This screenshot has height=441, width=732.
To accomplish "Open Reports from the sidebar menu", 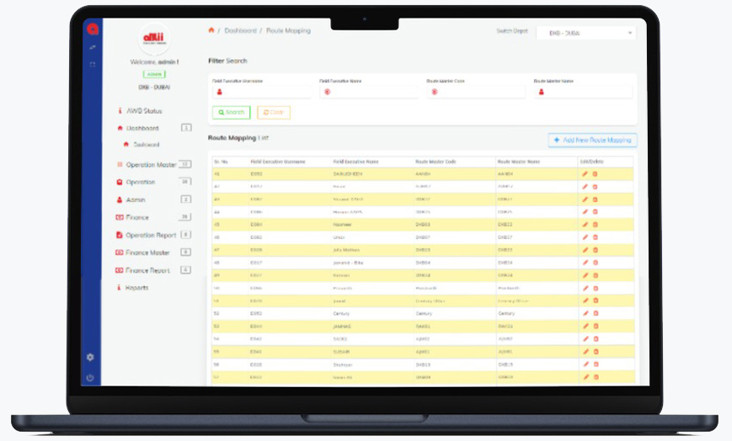I will [137, 288].
